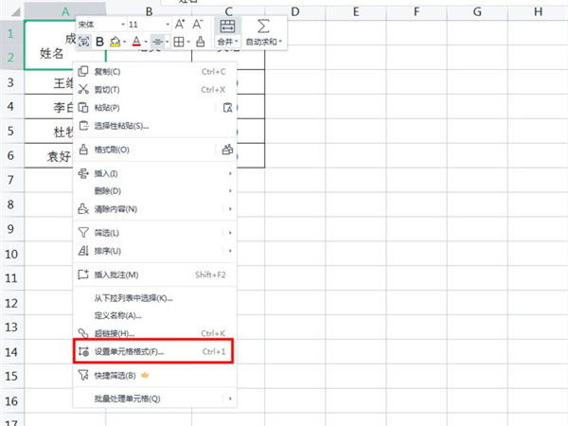Viewport: 568px width, 426px height.
Task: Click the Quick Filter funnel icon
Action: click(83, 375)
